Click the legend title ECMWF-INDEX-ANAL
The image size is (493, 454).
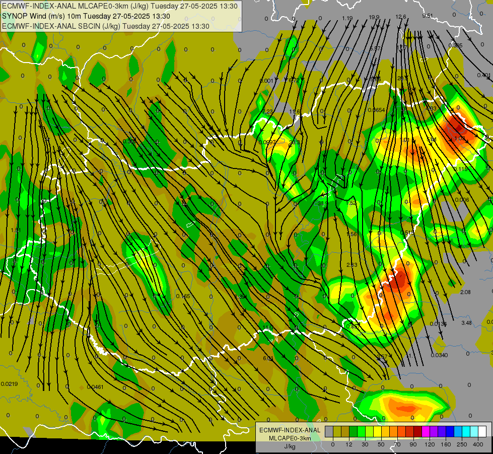click(x=290, y=430)
